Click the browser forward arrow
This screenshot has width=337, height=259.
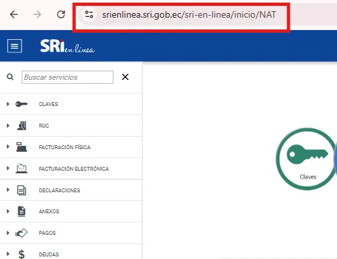point(37,14)
